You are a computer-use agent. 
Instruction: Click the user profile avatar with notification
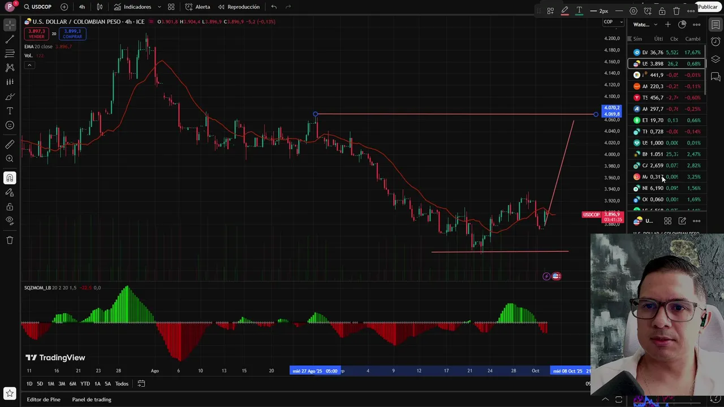pyautogui.click(x=10, y=7)
